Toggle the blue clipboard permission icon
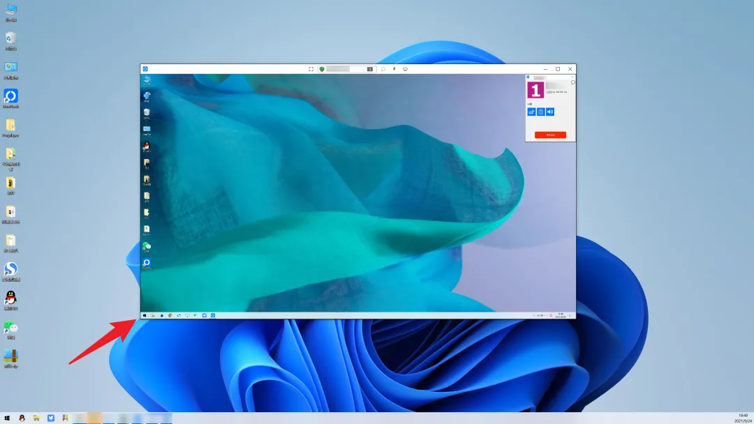The height and width of the screenshot is (424, 754). [541, 112]
